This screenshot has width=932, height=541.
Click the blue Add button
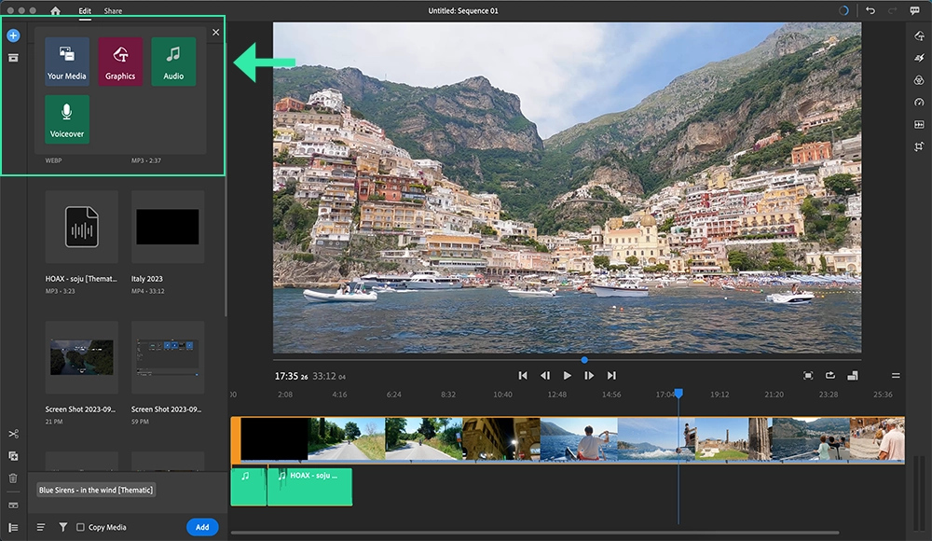(202, 527)
